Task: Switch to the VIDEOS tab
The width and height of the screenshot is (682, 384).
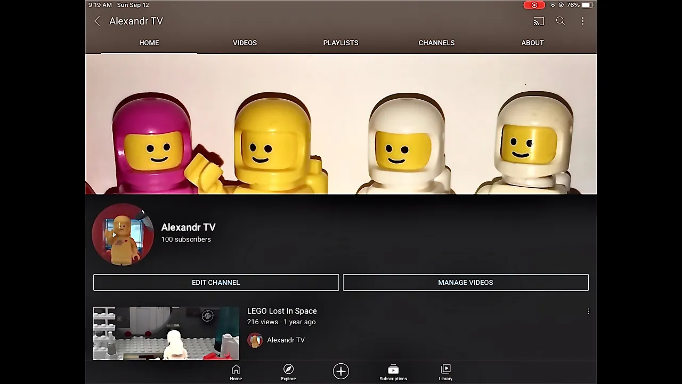Action: pyautogui.click(x=245, y=43)
